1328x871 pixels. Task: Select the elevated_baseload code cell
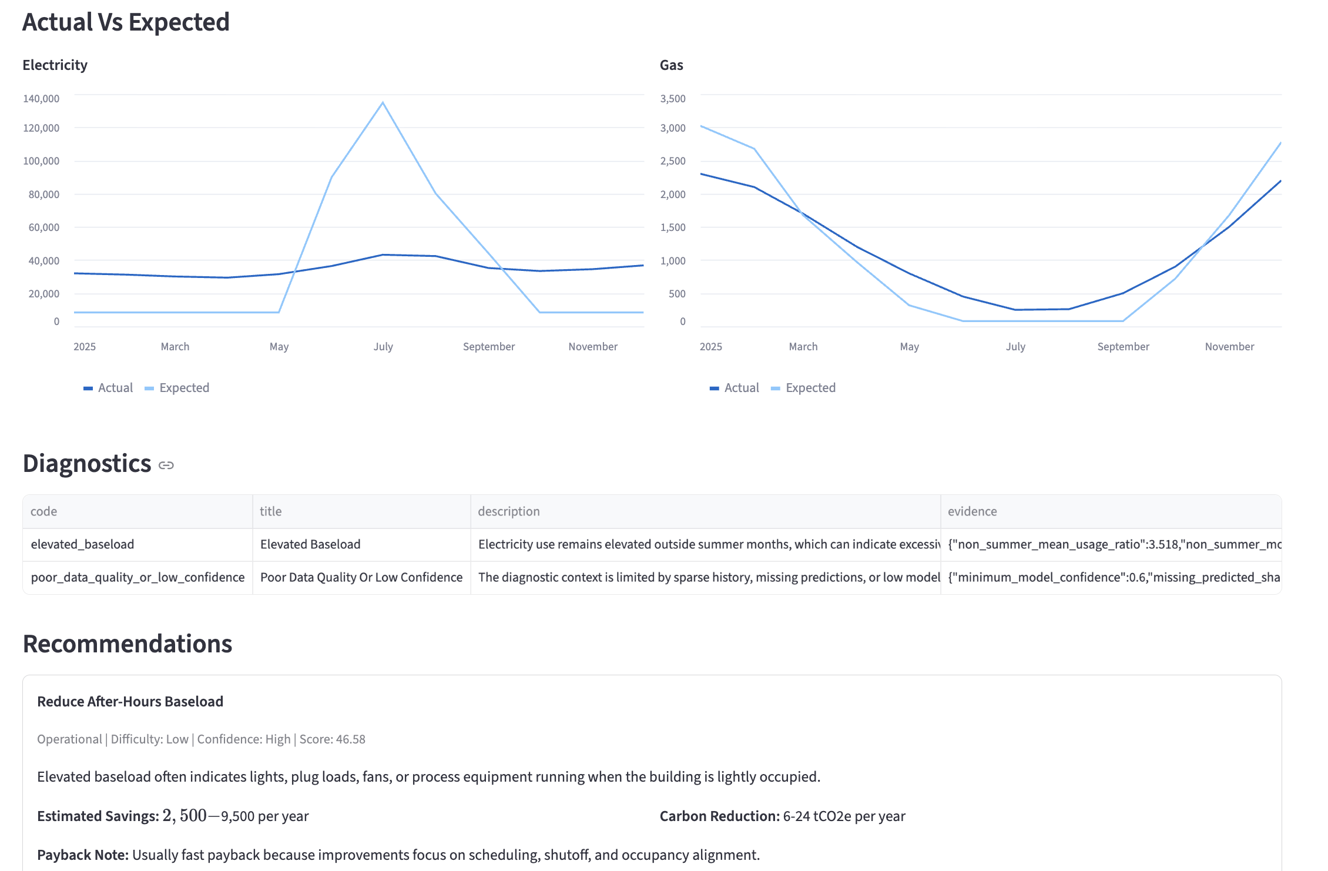click(x=83, y=544)
